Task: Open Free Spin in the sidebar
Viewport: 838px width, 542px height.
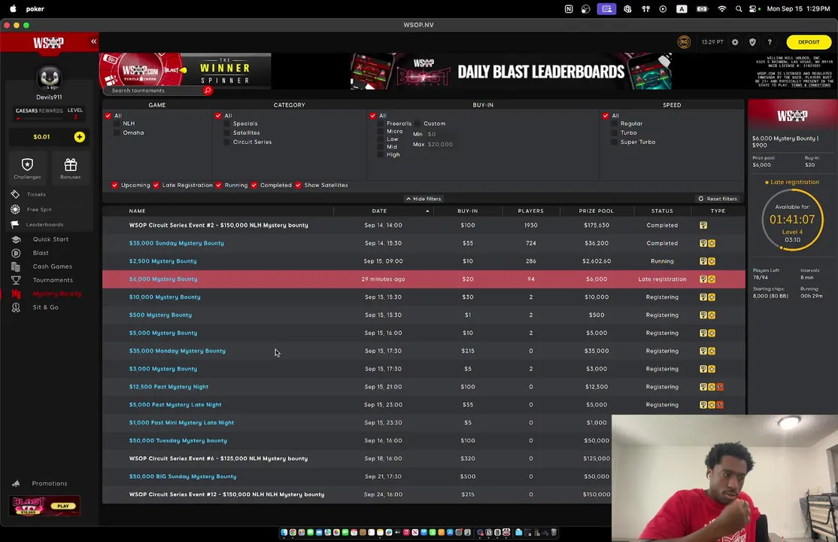Action: point(39,209)
